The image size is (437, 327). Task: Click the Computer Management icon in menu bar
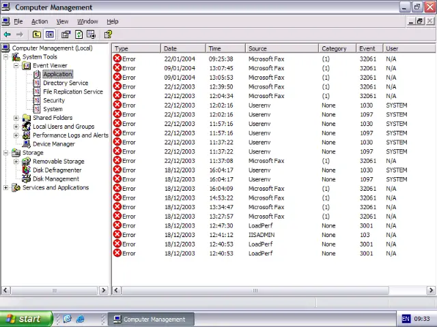(6, 21)
